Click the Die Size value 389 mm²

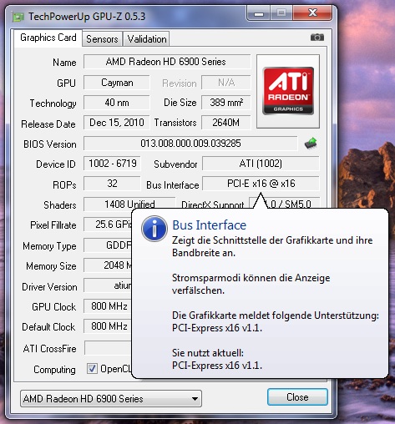(x=226, y=103)
